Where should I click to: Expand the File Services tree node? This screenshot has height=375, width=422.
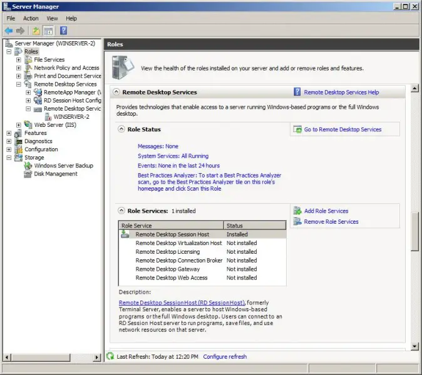click(x=19, y=59)
